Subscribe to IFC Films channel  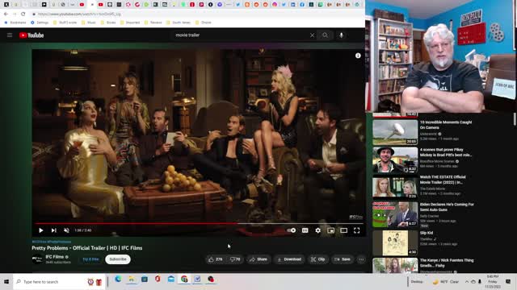point(118,259)
